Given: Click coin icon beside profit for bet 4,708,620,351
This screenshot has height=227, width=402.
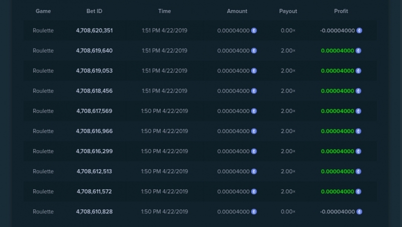Looking at the screenshot, I should click(x=359, y=31).
